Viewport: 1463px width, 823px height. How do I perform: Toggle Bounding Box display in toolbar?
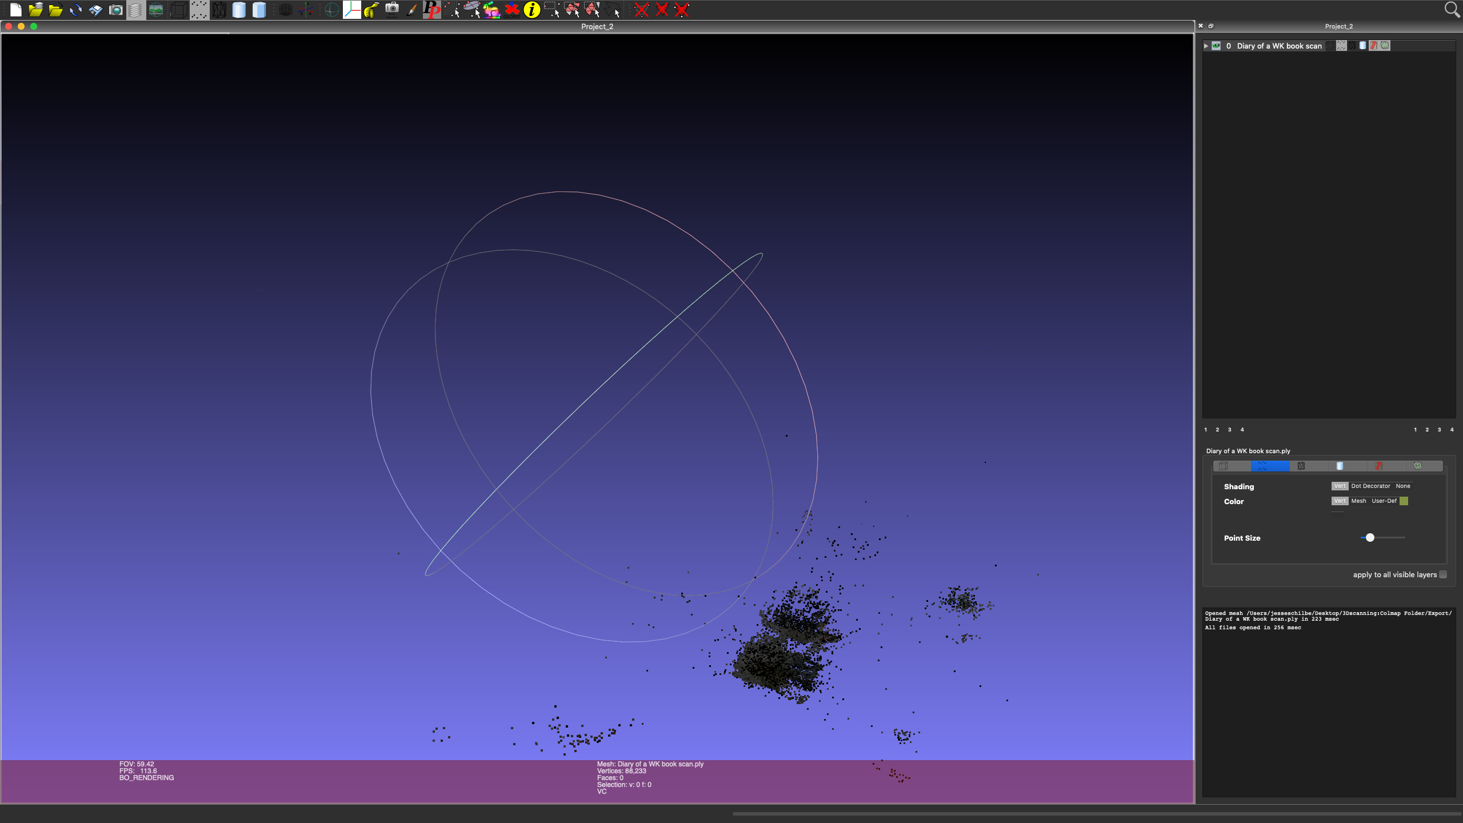(179, 10)
